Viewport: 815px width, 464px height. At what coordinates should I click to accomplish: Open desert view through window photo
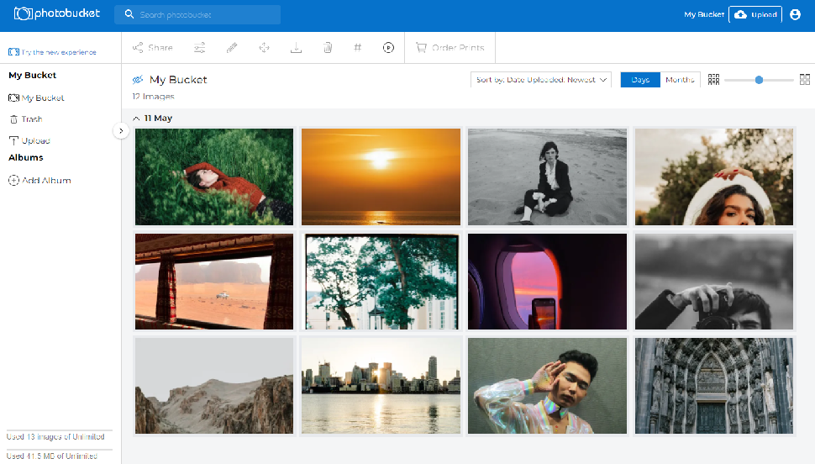(x=214, y=282)
